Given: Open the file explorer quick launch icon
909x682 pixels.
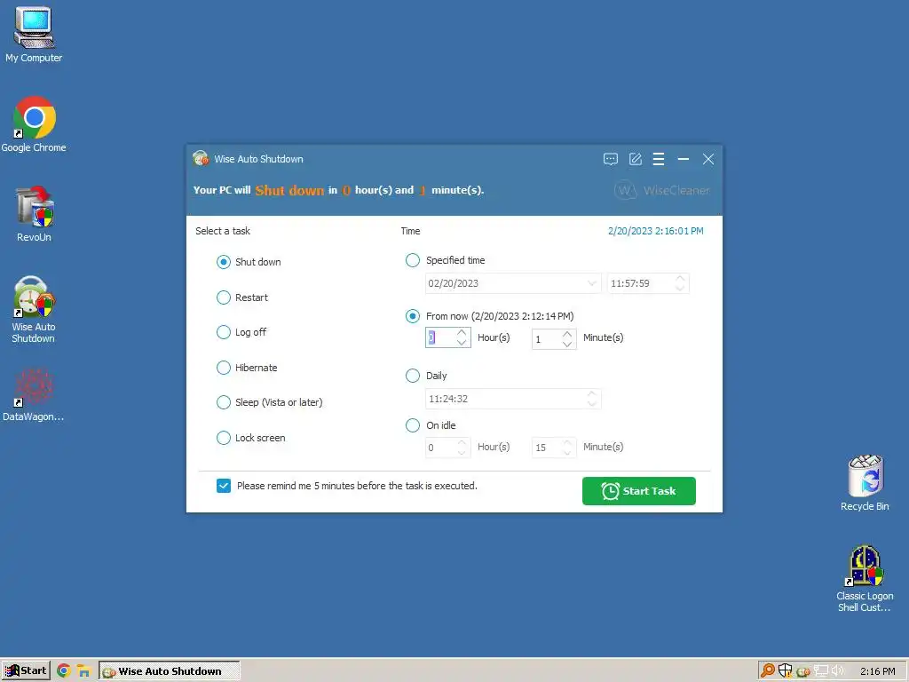Looking at the screenshot, I should pos(84,671).
